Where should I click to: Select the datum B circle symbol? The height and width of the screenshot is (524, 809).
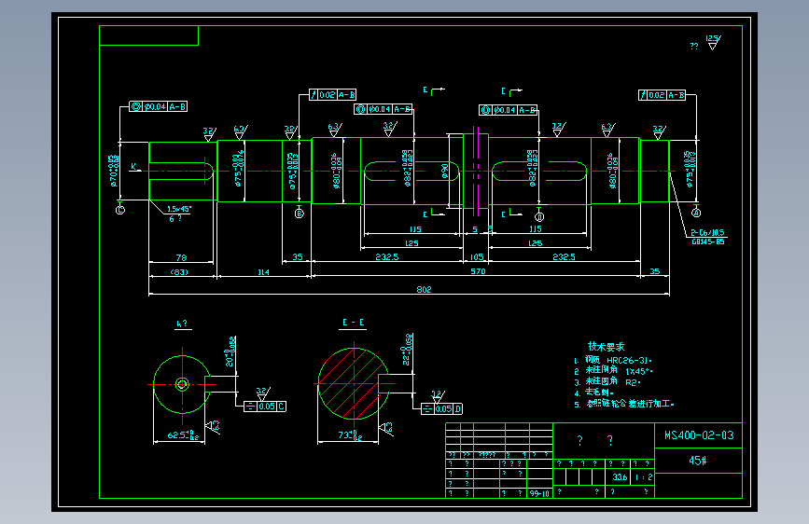(x=300, y=213)
